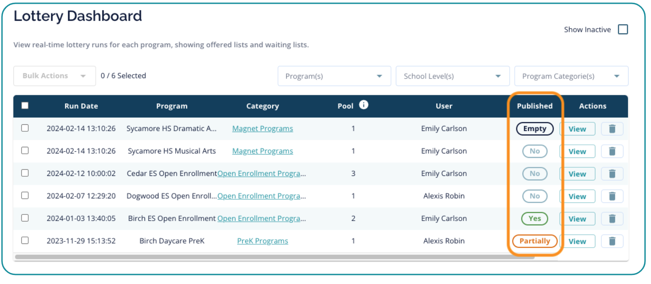Click the Published column header
This screenshot has height=284, width=651.
coord(534,106)
